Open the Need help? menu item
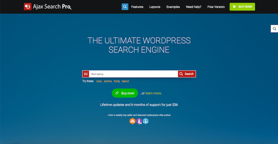Screen dimensions: 278x144 click(193, 7)
